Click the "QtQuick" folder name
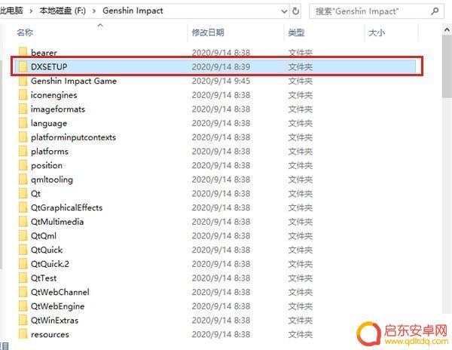The image size is (452, 350). coord(47,250)
